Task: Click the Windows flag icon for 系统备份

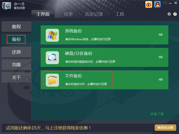Action: [52, 35]
